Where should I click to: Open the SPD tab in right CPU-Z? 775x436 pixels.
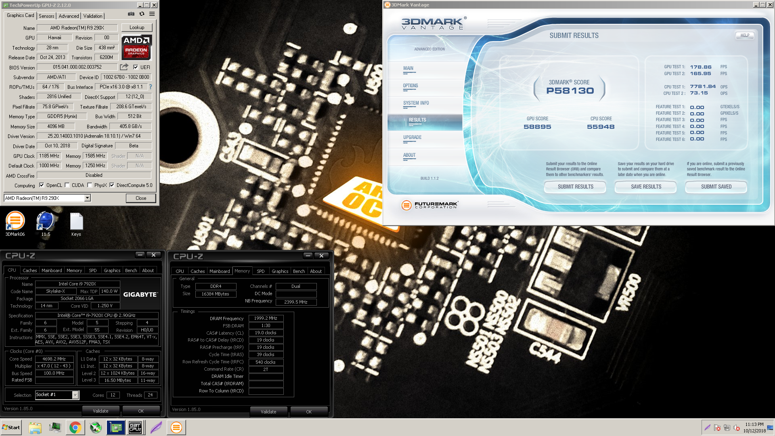(x=261, y=271)
